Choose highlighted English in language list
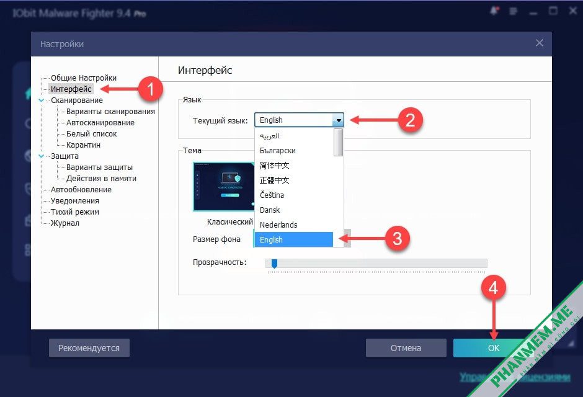Image resolution: width=583 pixels, height=397 pixels. 294,240
